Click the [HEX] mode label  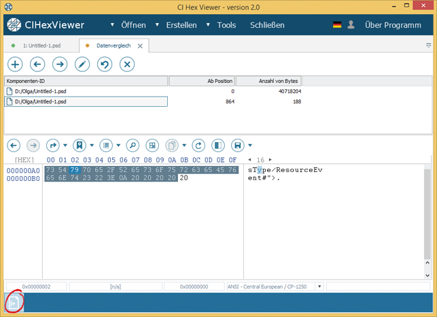coord(24,160)
